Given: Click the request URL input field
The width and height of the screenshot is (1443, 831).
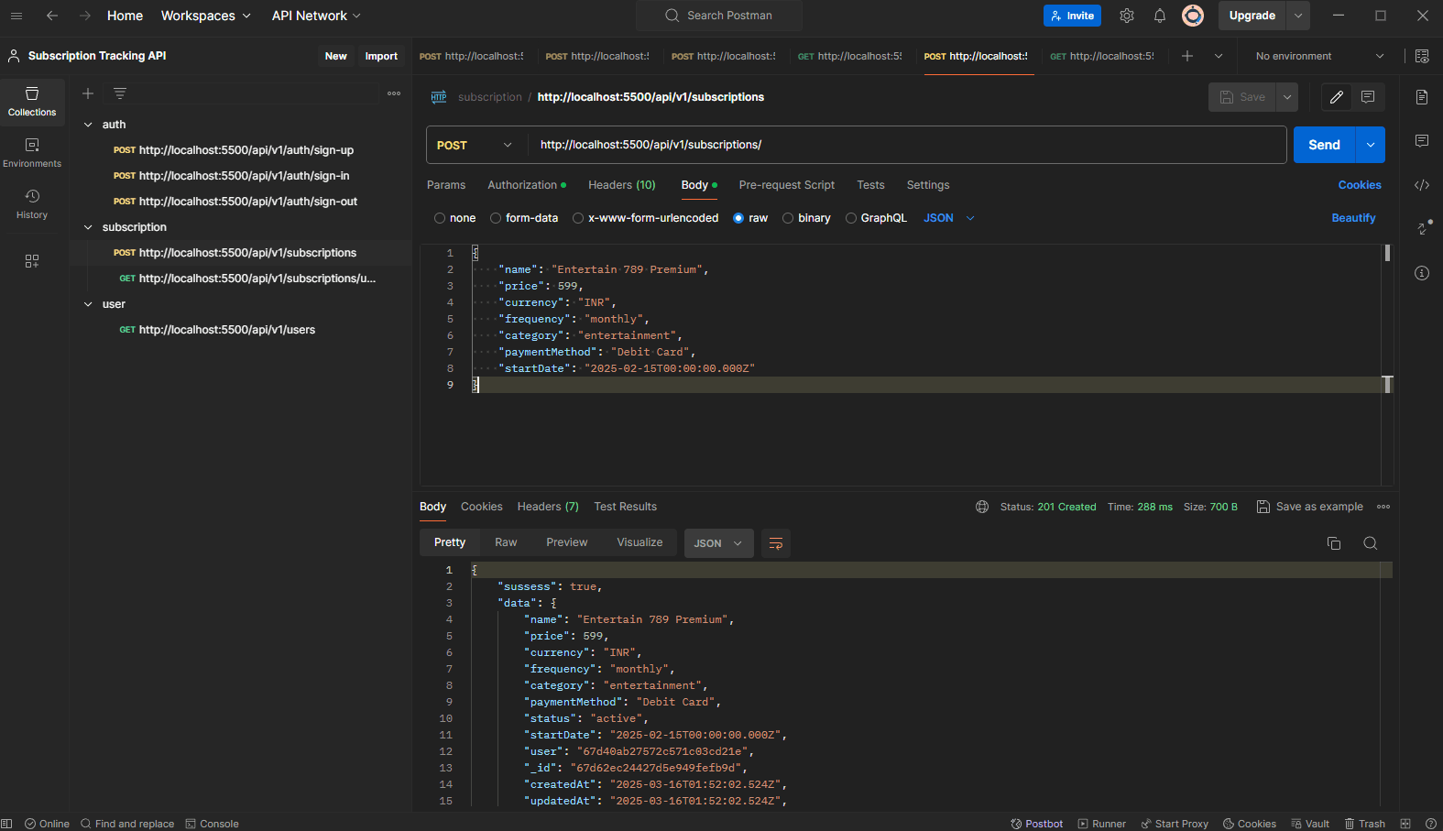Looking at the screenshot, I should pyautogui.click(x=907, y=145).
